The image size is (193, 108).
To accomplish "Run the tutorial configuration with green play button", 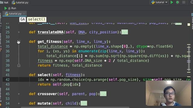I will tap(172, 2).
